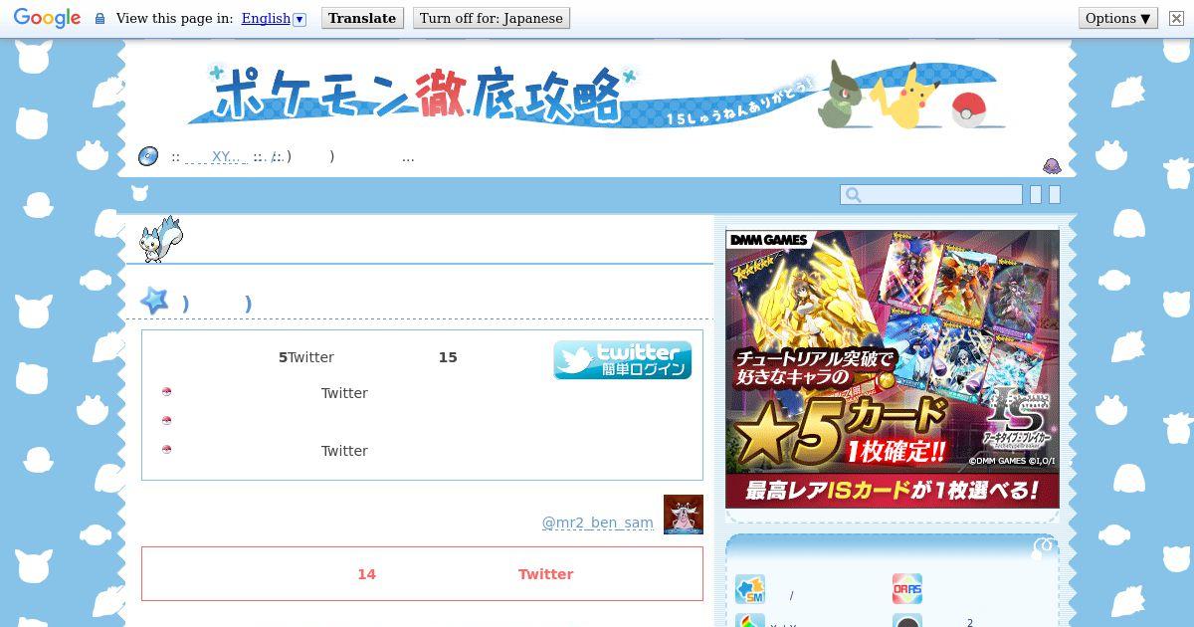Screen dimensions: 1194x627
Task: Click the purple Ditto icon
Action: click(x=1052, y=165)
